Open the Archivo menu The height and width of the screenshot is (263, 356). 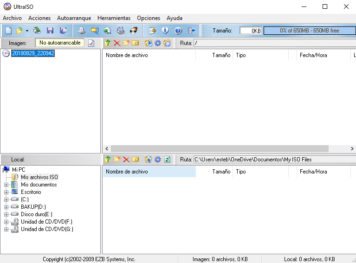click(12, 18)
